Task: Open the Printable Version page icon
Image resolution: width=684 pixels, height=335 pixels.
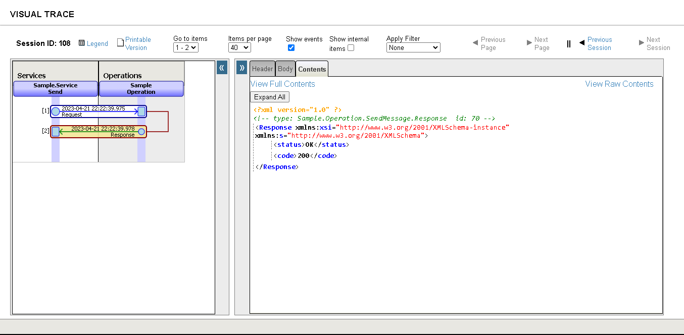Action: [x=120, y=43]
